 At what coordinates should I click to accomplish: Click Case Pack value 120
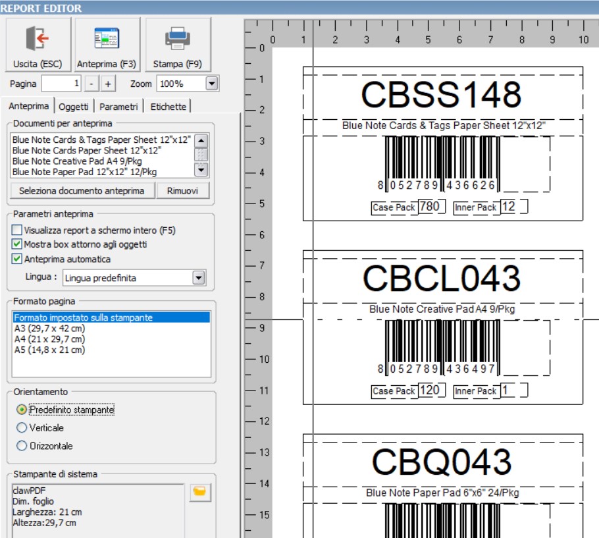click(x=430, y=390)
